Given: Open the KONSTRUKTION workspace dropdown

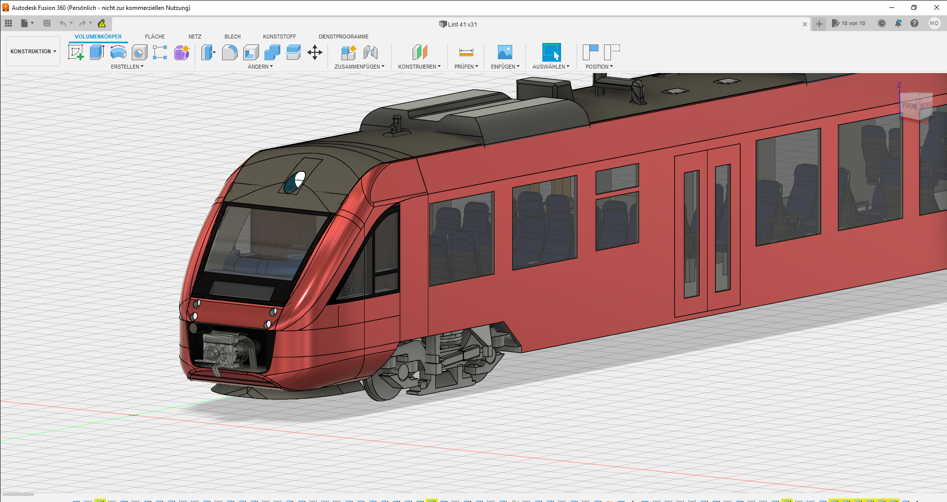Looking at the screenshot, I should (x=34, y=51).
